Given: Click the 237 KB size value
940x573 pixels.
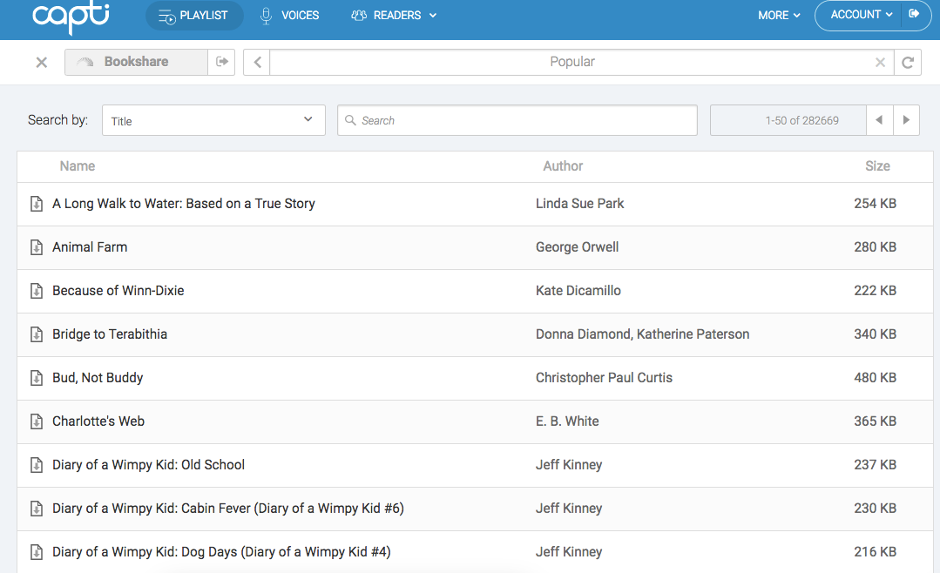Looking at the screenshot, I should [876, 465].
